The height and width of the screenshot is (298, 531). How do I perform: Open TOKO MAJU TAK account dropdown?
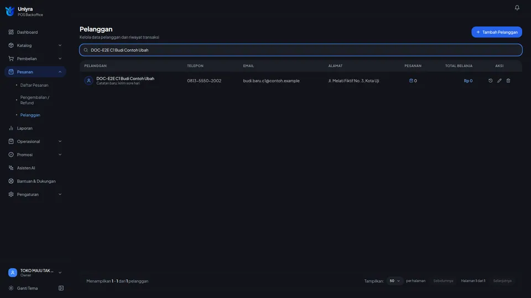[35, 272]
